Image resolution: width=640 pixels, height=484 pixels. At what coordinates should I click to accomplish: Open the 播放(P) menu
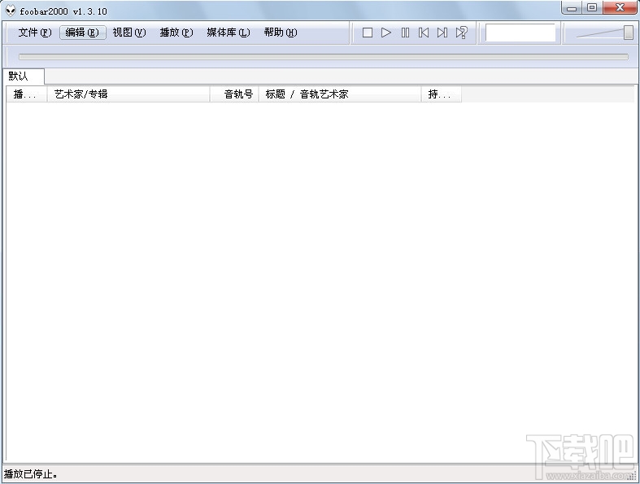[176, 33]
